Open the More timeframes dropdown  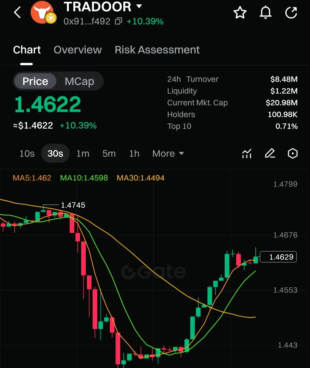tap(168, 154)
